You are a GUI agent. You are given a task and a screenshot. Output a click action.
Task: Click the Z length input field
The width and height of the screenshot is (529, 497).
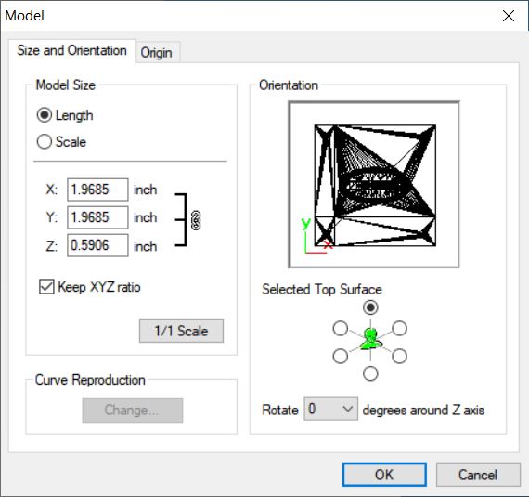point(97,245)
